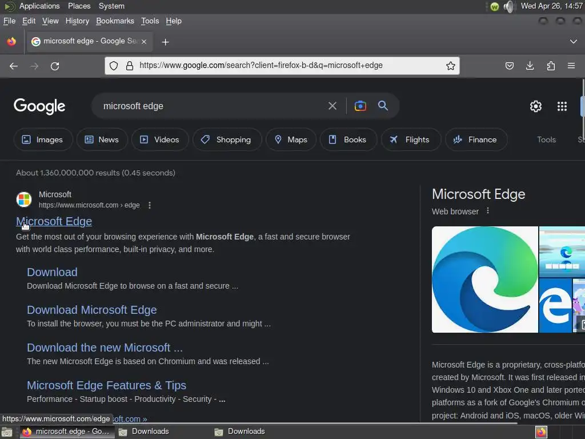The image size is (585, 439).
Task: Reload the page with the refresh icon
Action: 55,66
